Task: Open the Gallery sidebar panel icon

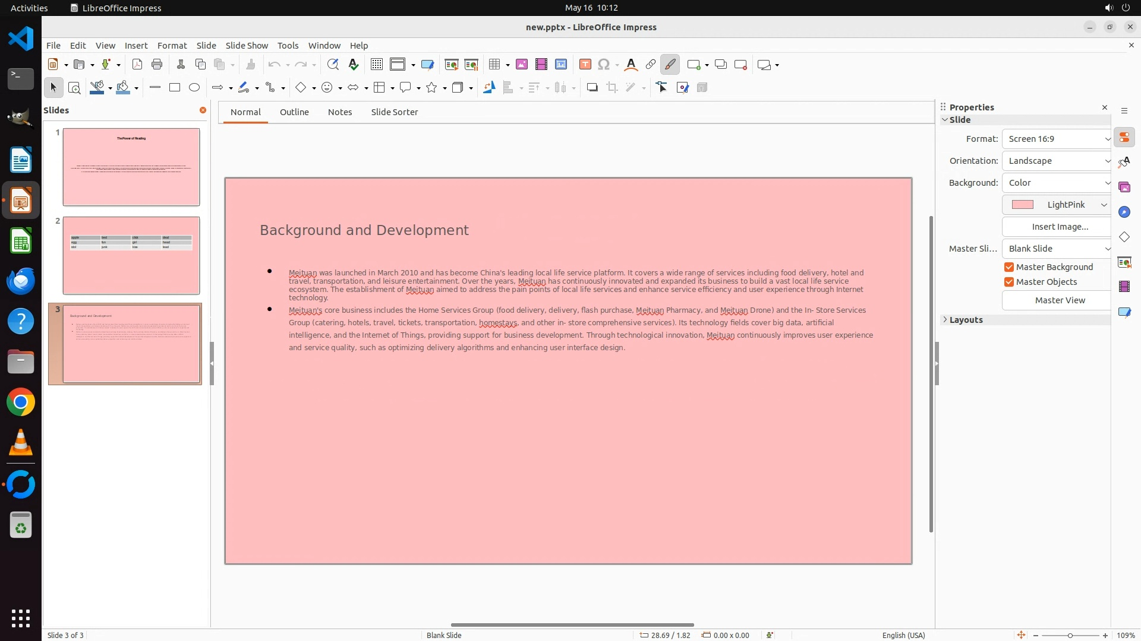Action: [x=1124, y=188]
